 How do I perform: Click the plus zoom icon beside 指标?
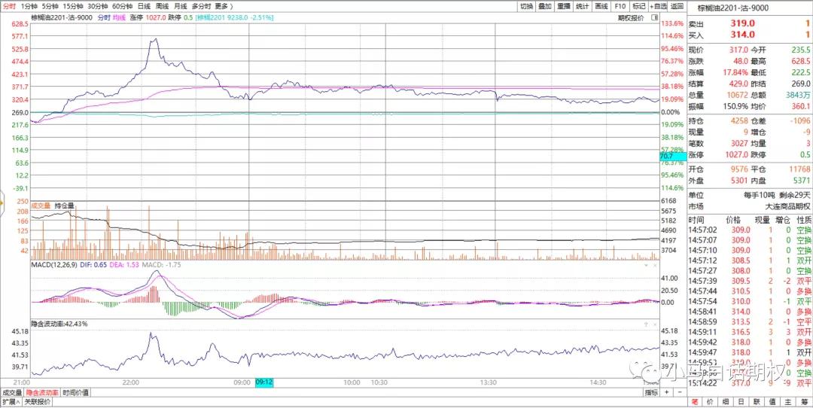(665, 392)
